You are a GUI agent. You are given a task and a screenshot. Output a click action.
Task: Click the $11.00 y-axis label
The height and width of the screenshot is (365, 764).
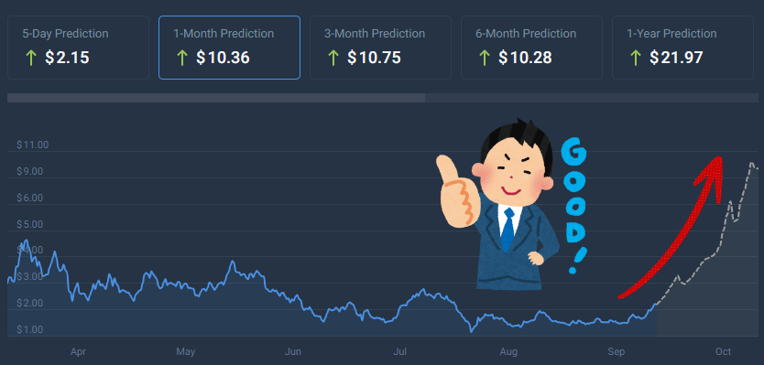(32, 145)
